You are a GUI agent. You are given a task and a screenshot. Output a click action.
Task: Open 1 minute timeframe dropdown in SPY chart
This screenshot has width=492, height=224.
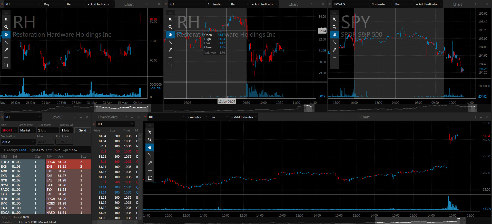click(382, 4)
